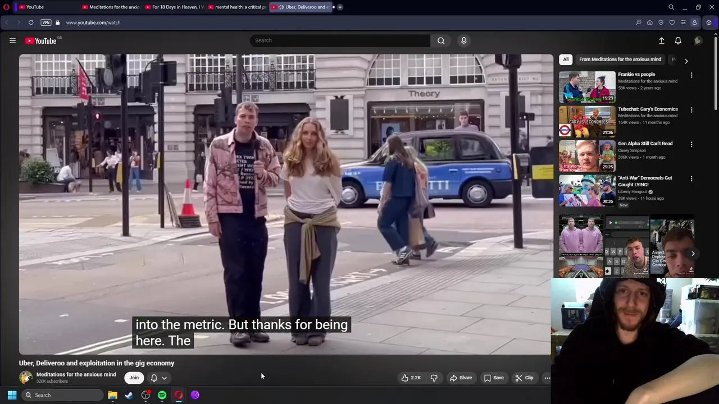Show more filter chips with right arrow
Screen dimensions: 719x404
pos(686,61)
